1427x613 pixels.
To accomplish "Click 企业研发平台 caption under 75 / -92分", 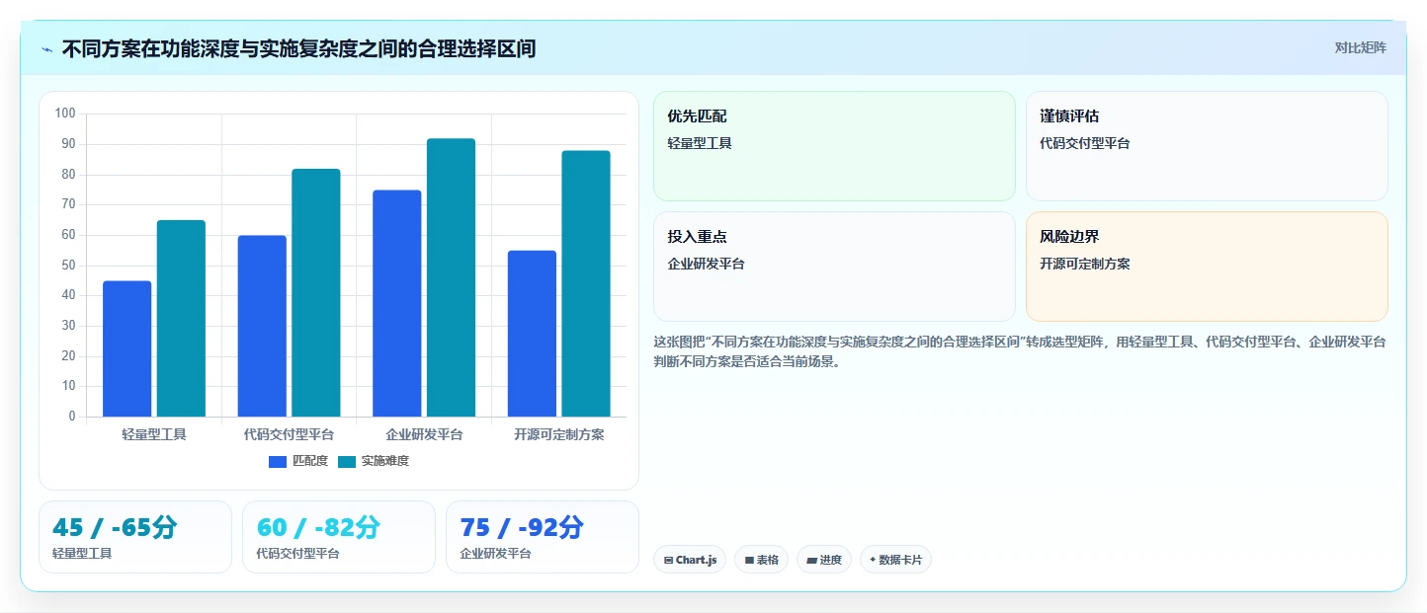I will pyautogui.click(x=495, y=554).
